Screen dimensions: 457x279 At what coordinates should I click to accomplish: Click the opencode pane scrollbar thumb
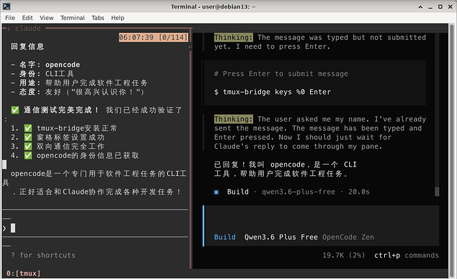tap(437, 192)
